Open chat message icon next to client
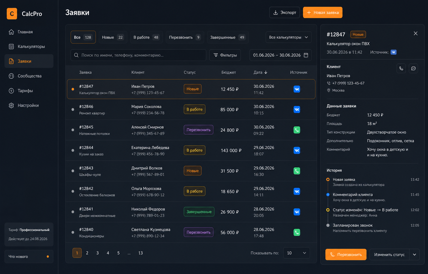The width and height of the screenshot is (428, 274). coord(413,68)
